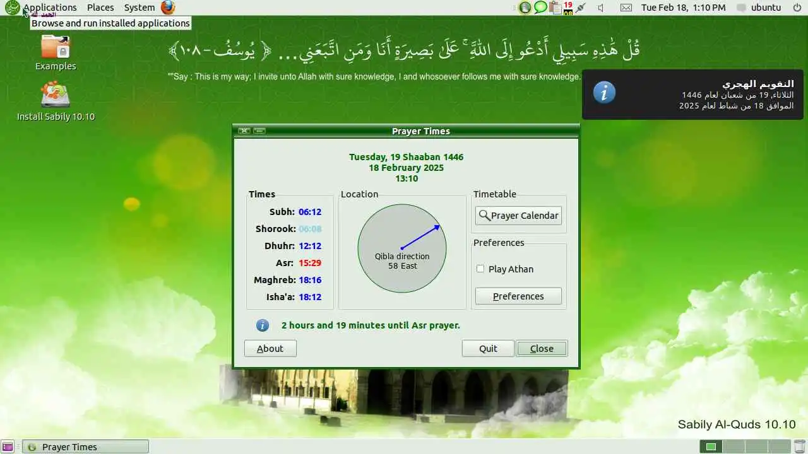Select the Examples desktop folder
This screenshot has width=808, height=454.
[x=56, y=53]
